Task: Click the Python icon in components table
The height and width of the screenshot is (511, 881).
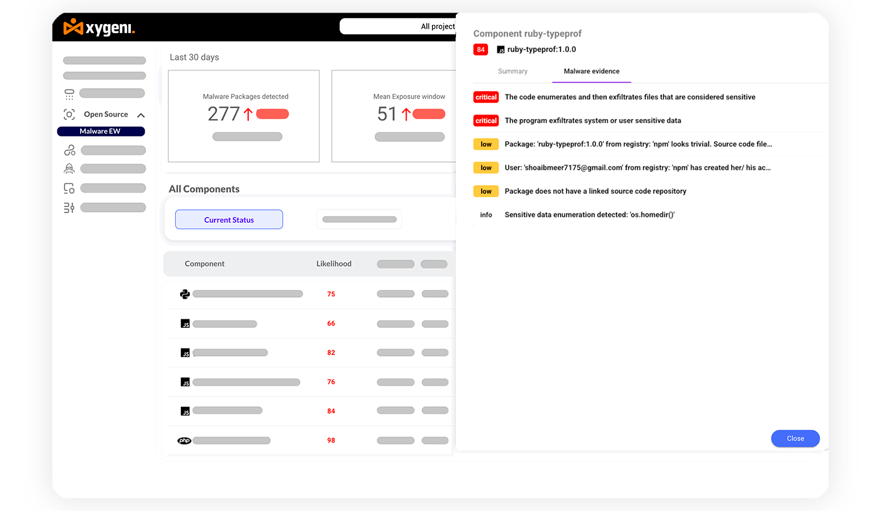Action: [x=185, y=294]
